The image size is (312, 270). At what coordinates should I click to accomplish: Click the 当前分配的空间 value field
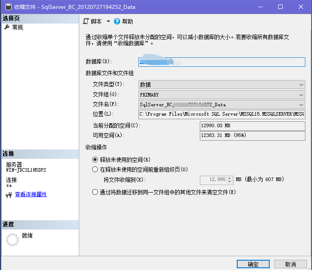252,126
